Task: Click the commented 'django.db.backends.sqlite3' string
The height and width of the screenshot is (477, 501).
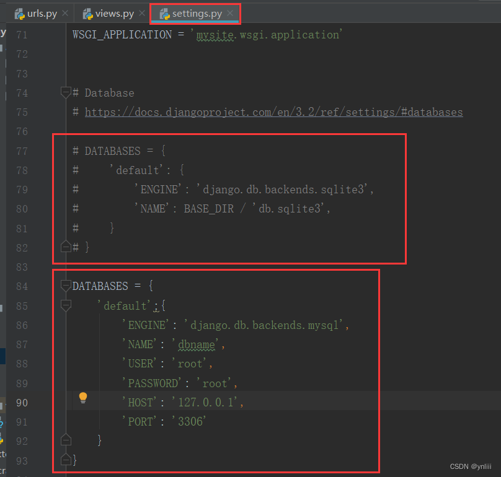Action: pyautogui.click(x=283, y=190)
